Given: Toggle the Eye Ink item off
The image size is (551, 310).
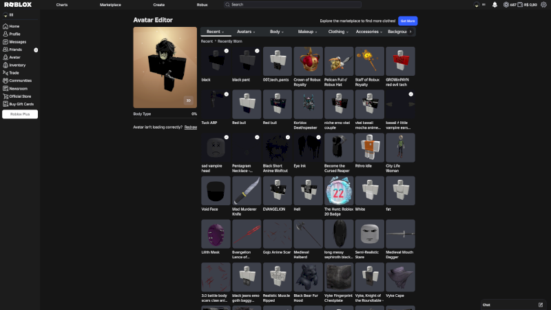Looking at the screenshot, I should tap(308, 147).
